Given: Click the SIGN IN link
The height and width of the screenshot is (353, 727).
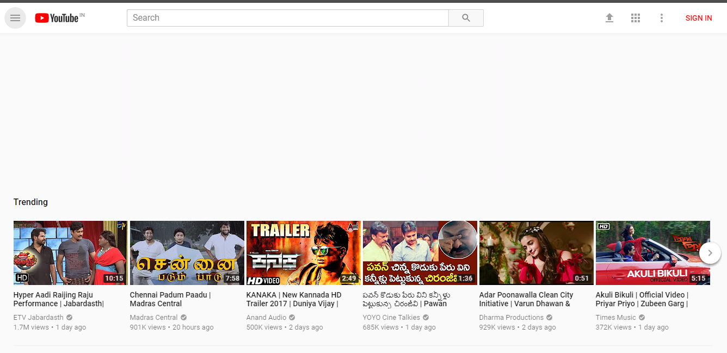Looking at the screenshot, I should click(698, 18).
